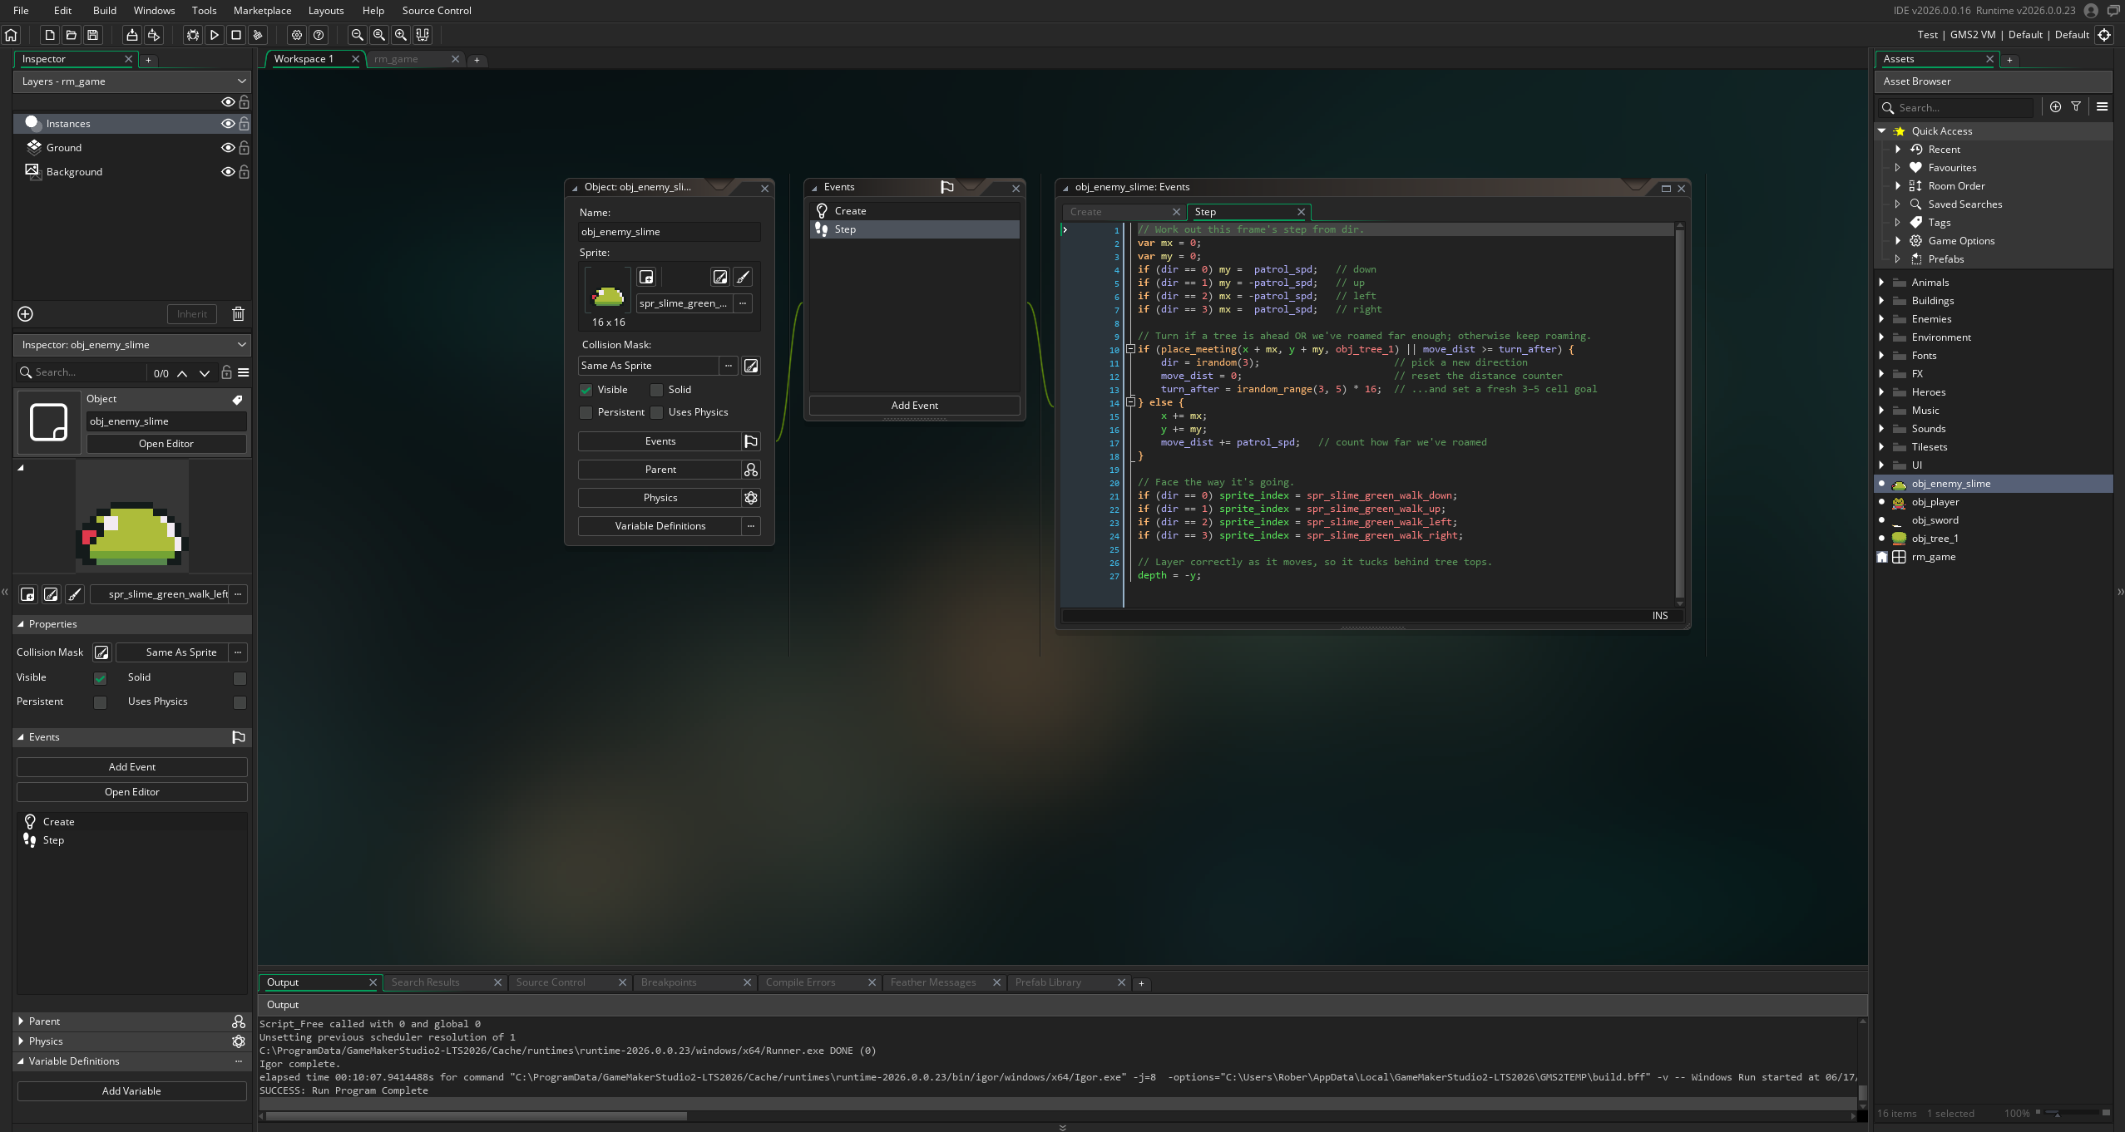Edit the collision mask in object editor

click(x=751, y=366)
